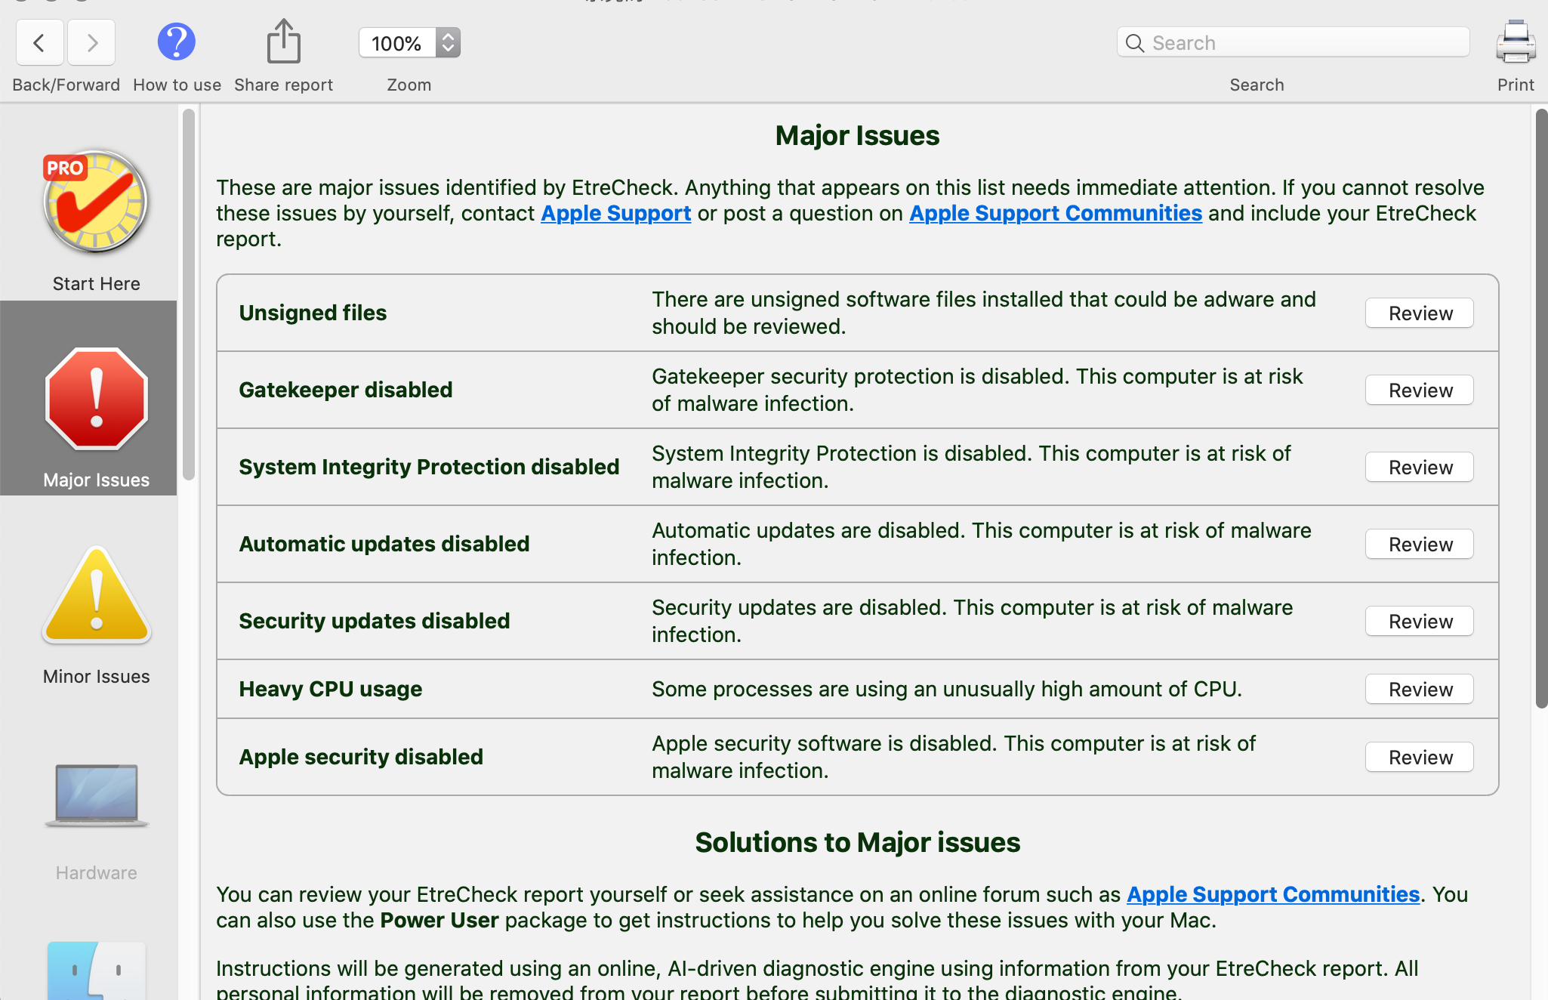1548x1000 pixels.
Task: Click the main content vertical scrollbar
Action: [1541, 408]
